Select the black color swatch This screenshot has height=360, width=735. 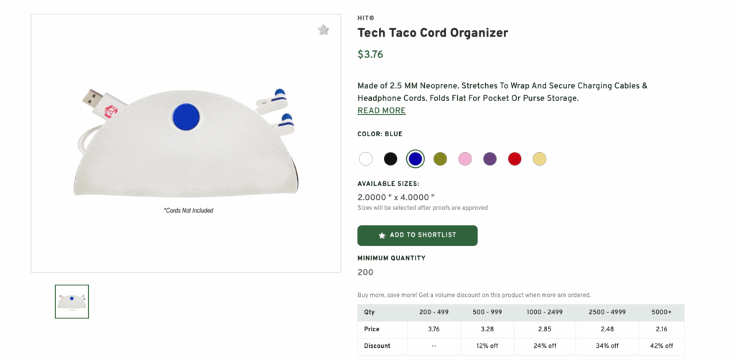pos(390,158)
